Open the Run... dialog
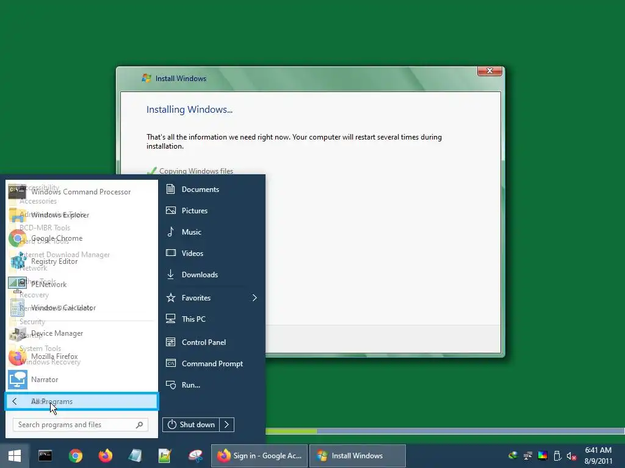The height and width of the screenshot is (468, 625). [x=212, y=385]
